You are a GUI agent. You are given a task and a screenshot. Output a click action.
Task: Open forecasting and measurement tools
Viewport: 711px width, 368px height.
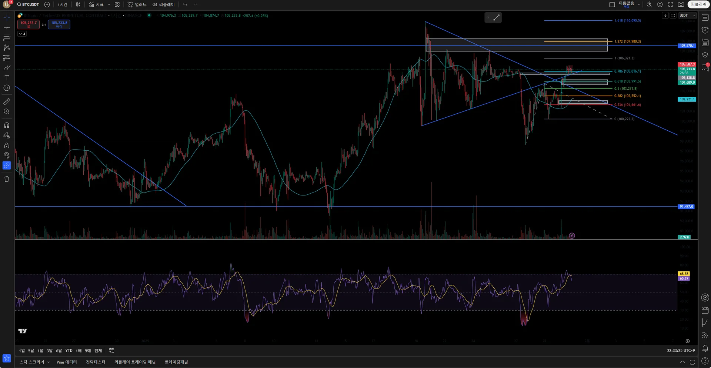7,58
